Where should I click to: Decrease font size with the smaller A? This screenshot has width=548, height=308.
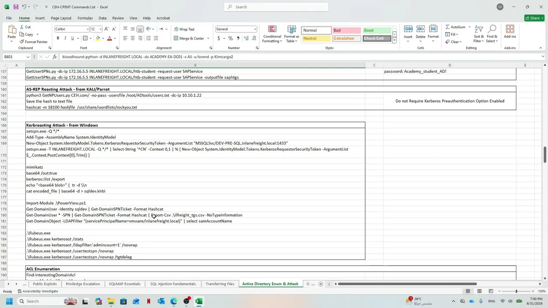114,29
